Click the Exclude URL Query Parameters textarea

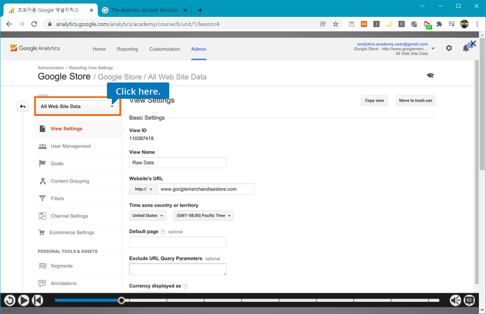(178, 269)
